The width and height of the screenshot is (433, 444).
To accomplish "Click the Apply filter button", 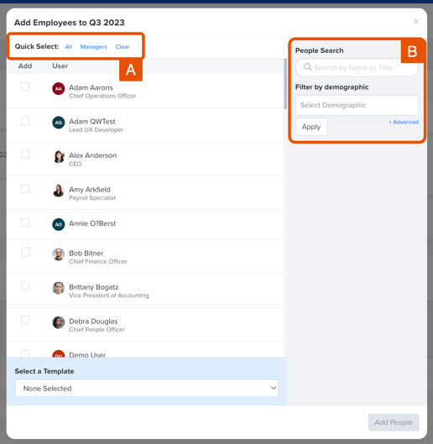I will click(x=311, y=127).
